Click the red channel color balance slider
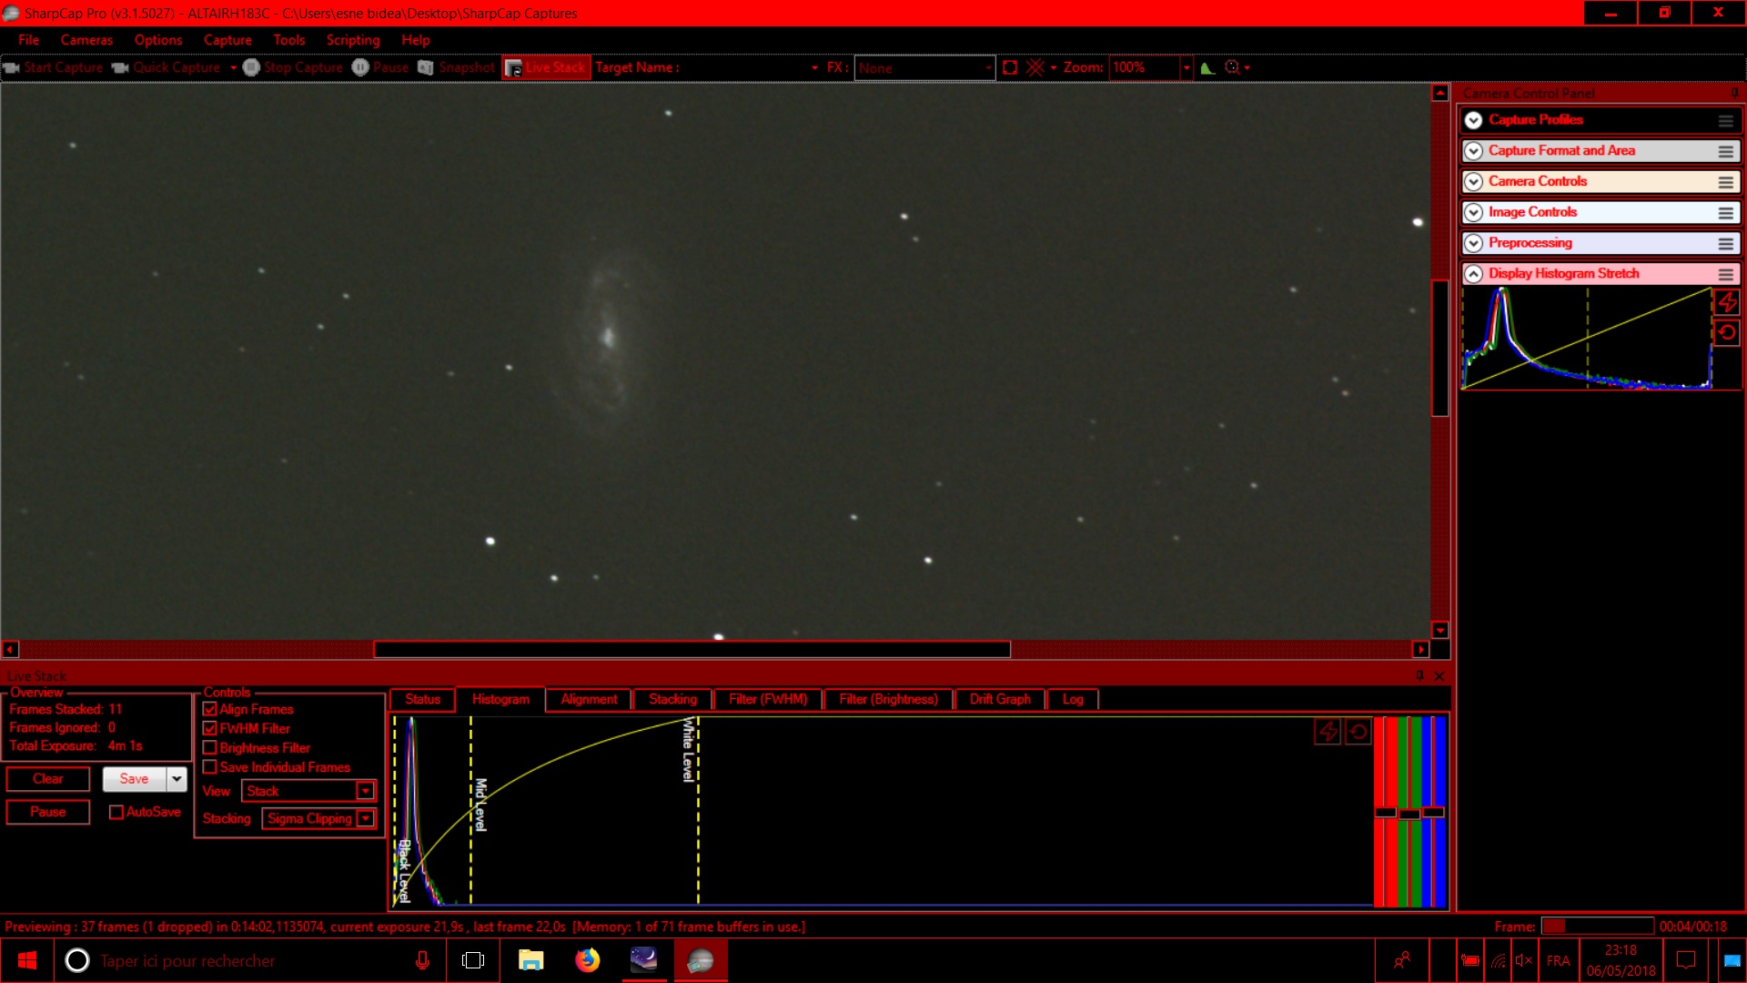Screen dimensions: 1747x983 tap(1385, 812)
